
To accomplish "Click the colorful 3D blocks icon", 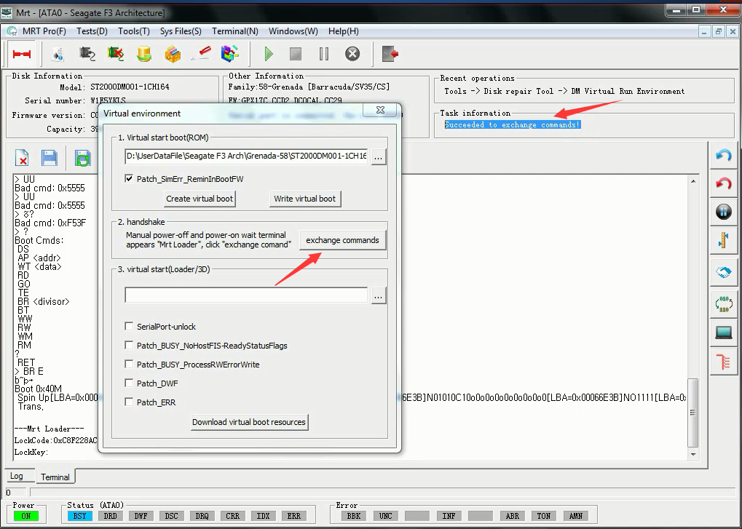I will [x=229, y=53].
